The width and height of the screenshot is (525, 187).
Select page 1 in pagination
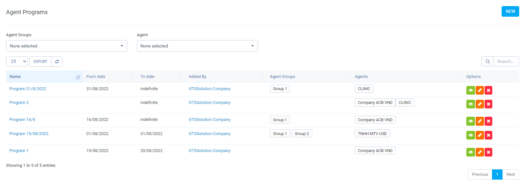(x=497, y=174)
